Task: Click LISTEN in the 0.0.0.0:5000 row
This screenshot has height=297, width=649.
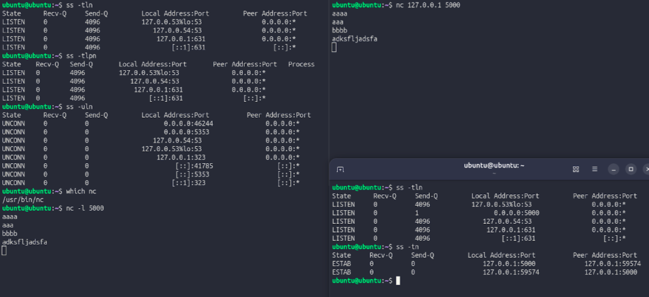Action: click(344, 213)
